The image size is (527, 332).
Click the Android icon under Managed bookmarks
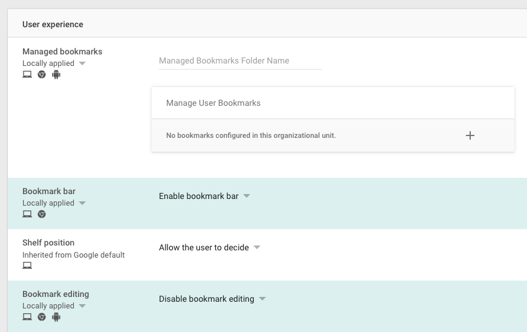pyautogui.click(x=56, y=75)
